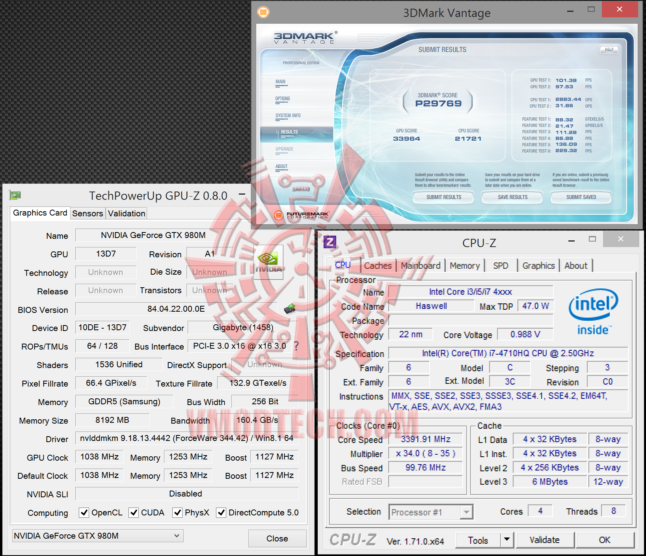Screen dimensions: 646x556
Task: Open the Memory tab in CPU-Z
Action: coord(465,266)
